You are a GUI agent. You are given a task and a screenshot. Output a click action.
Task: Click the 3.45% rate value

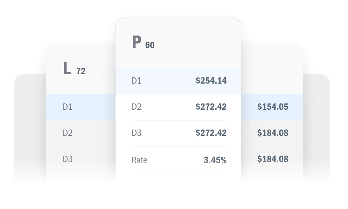point(215,160)
